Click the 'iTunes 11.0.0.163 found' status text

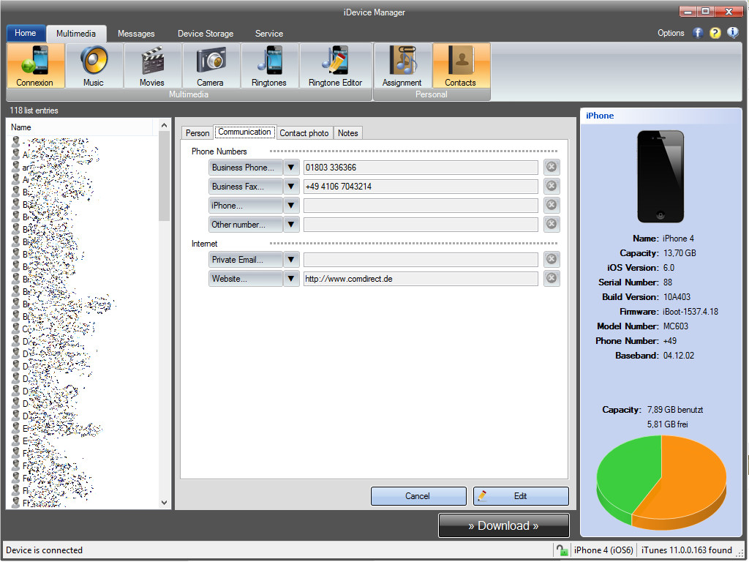point(686,550)
